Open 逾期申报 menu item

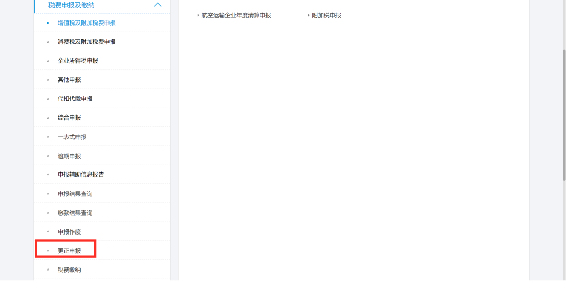click(69, 156)
